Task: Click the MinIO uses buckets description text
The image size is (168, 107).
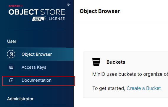Action: [x=130, y=74]
